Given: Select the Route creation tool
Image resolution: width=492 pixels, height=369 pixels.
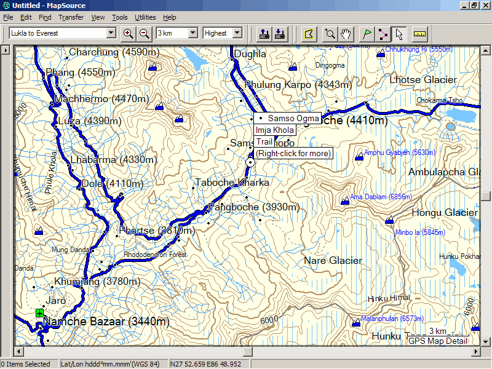Looking at the screenshot, I should click(x=383, y=34).
